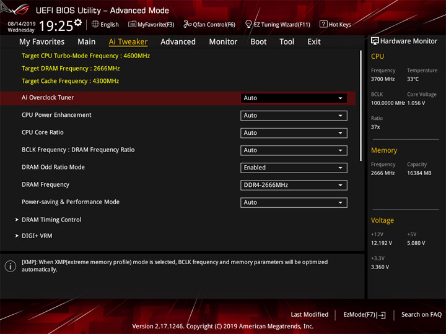Launch EZ Tuning Wizard(F11)
Screen dimensions: 446x334
[278, 24]
